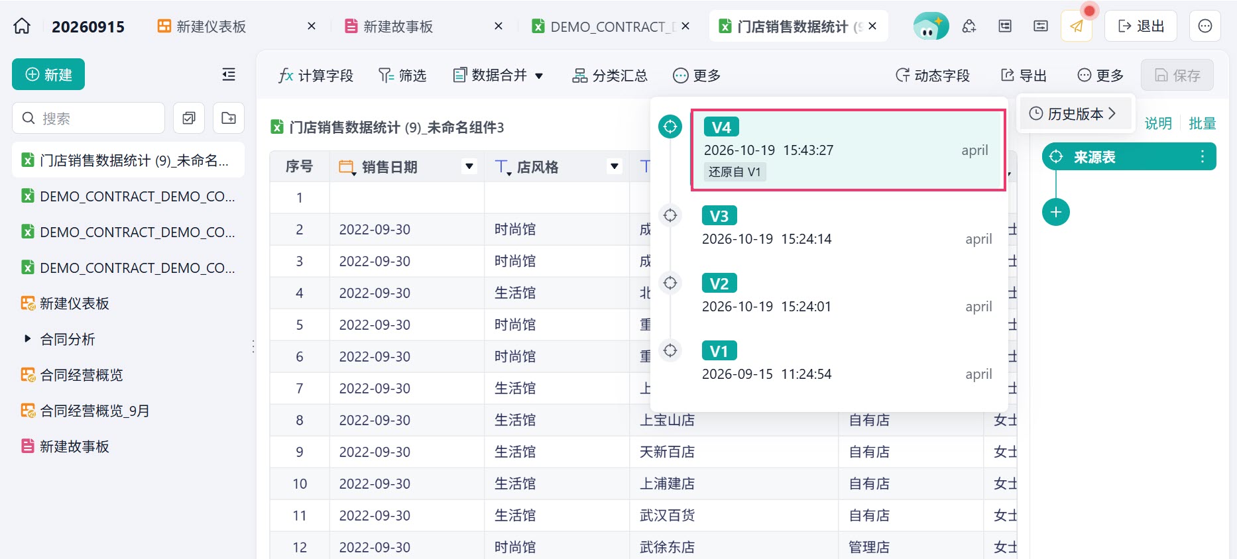Click the multi-select copy icon beside search

[189, 118]
